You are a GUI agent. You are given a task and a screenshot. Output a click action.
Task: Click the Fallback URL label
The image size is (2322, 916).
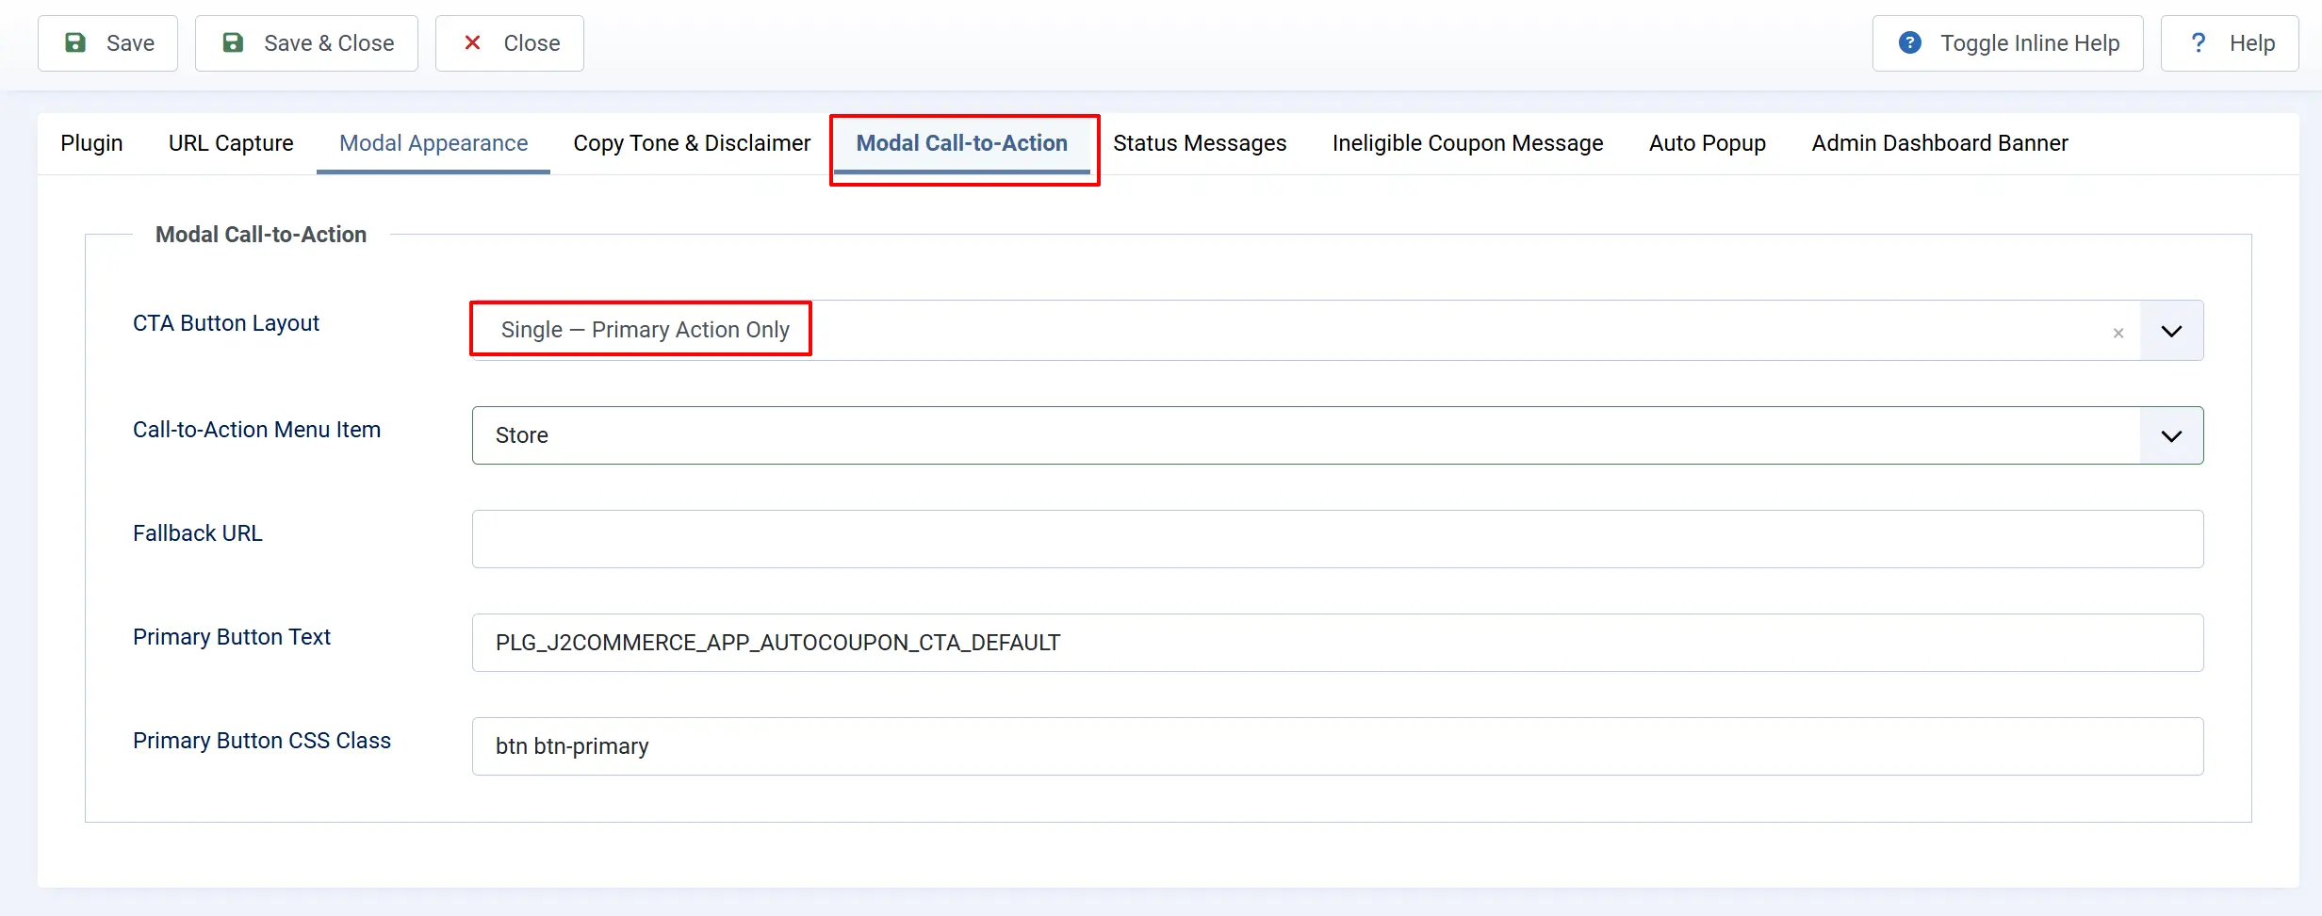(198, 533)
